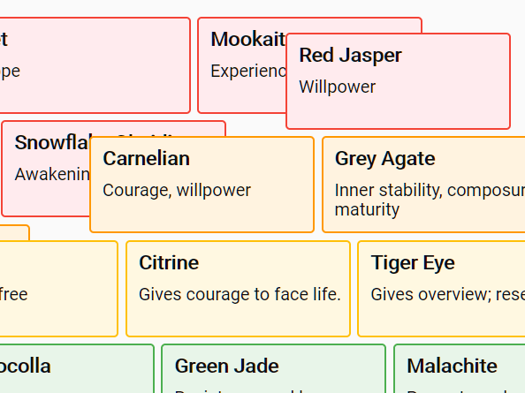
Task: Open the Grey Agate card
Action: click(x=424, y=185)
